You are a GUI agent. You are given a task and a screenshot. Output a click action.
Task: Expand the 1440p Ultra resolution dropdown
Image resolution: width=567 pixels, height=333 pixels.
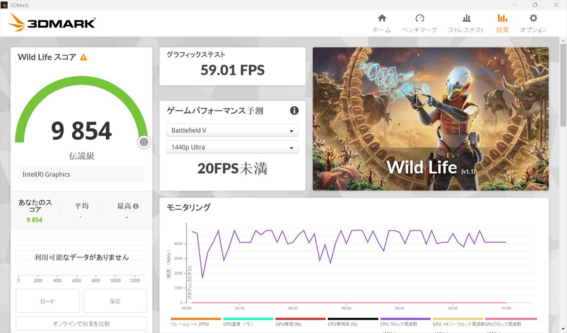pos(232,147)
